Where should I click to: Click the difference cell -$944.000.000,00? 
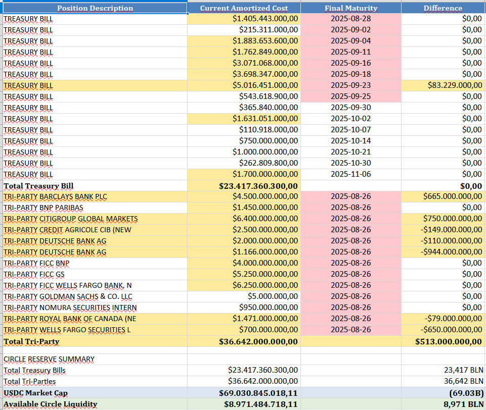click(443, 252)
